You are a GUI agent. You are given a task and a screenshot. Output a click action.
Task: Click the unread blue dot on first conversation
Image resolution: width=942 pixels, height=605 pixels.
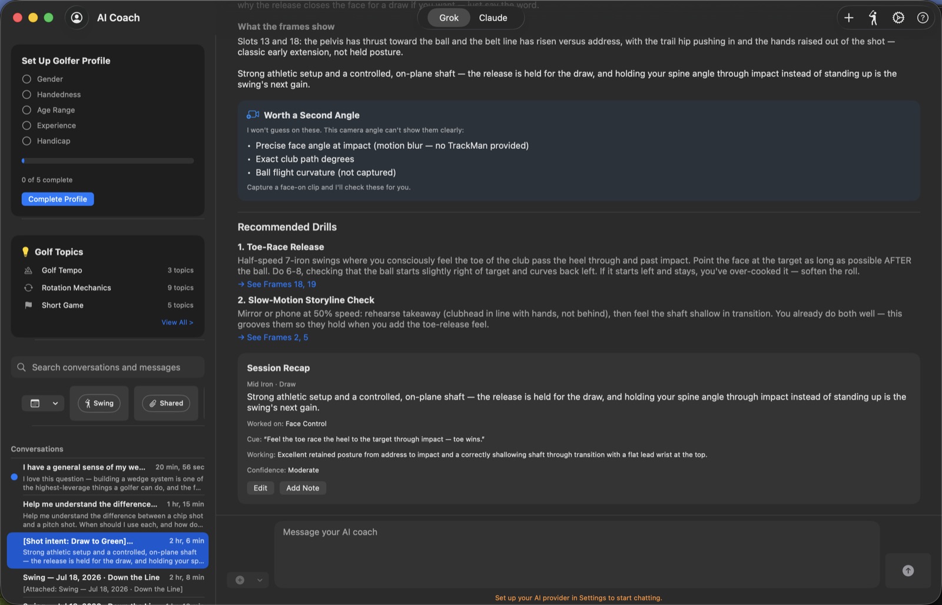coord(14,477)
